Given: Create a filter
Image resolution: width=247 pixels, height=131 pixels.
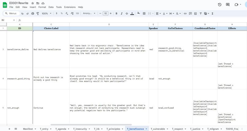Looking at the screenshot, I should pos(200,13).
